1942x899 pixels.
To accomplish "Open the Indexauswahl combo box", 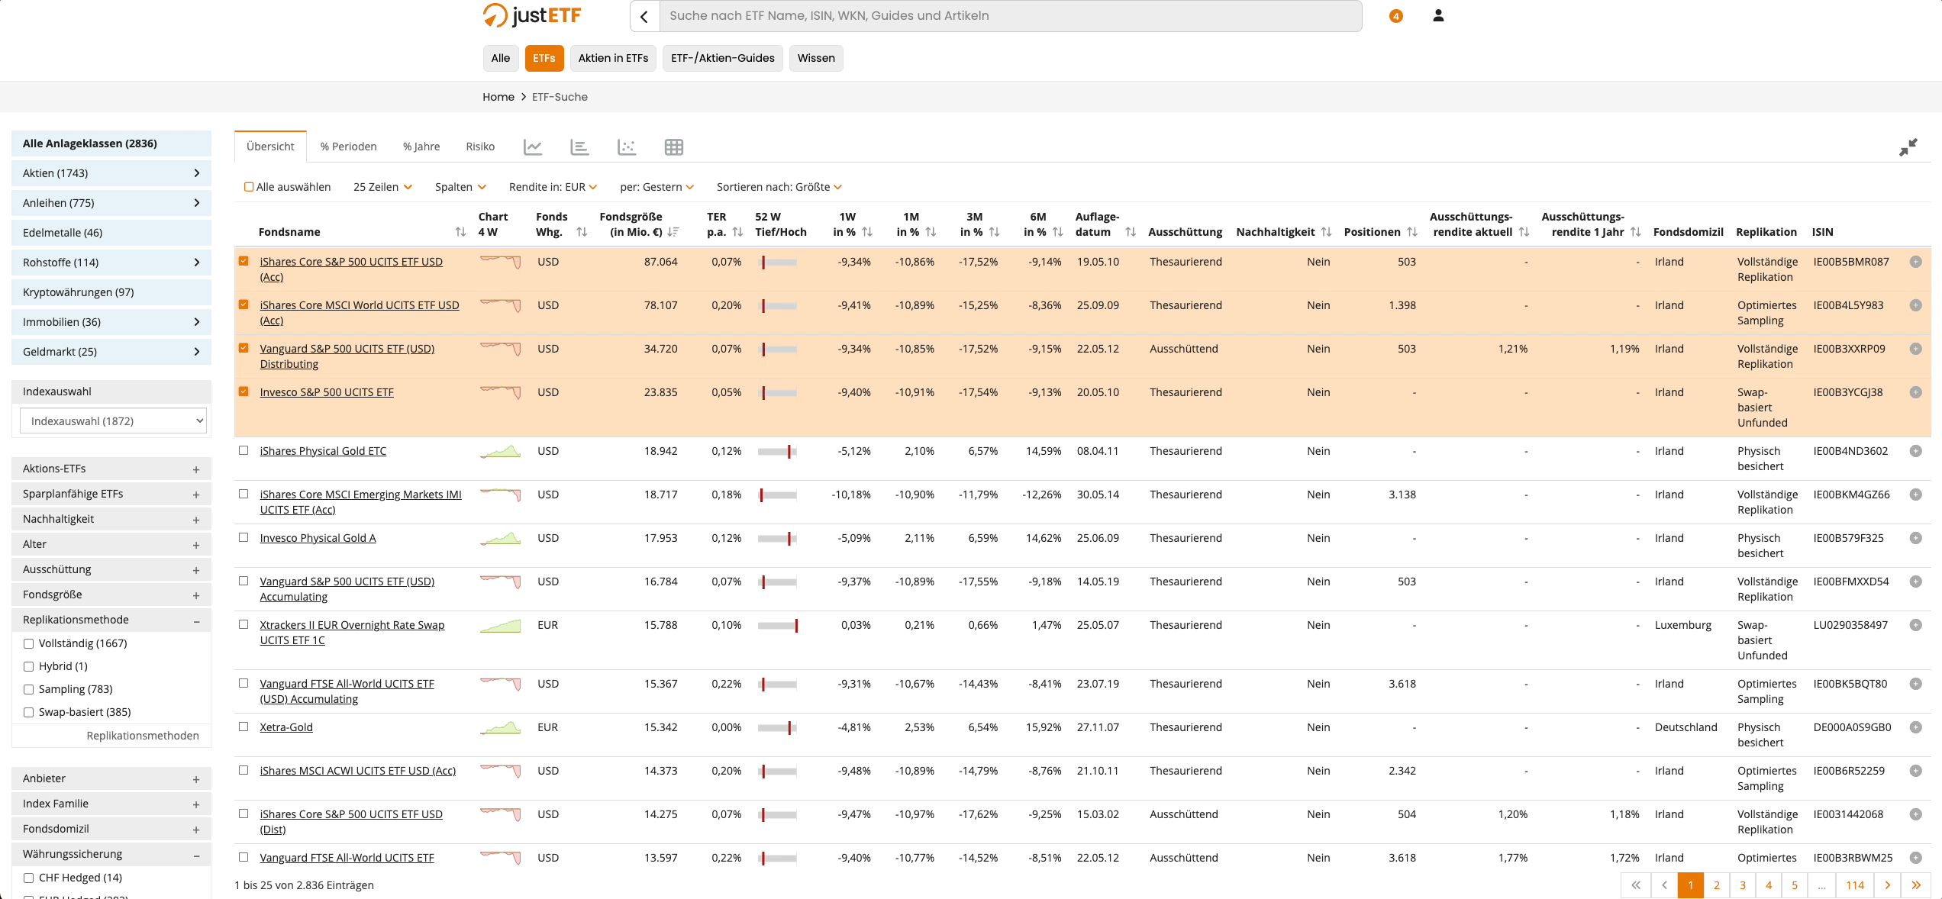I will [x=113, y=420].
